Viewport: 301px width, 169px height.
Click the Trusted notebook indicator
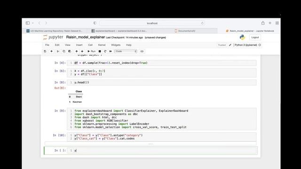click(x=222, y=45)
